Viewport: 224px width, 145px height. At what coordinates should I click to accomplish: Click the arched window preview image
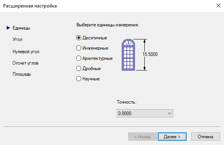pyautogui.click(x=128, y=55)
